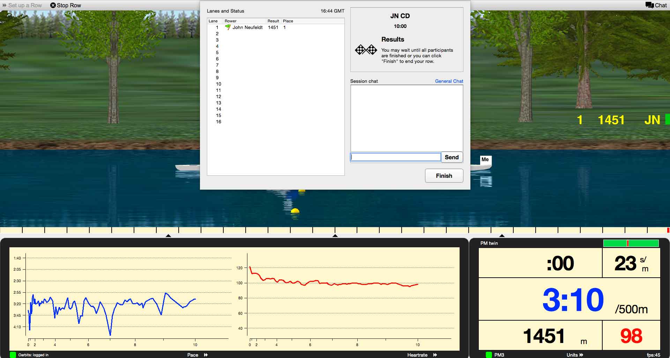Click the JN CD workout title
Viewport: 670px width, 358px height.
click(400, 16)
